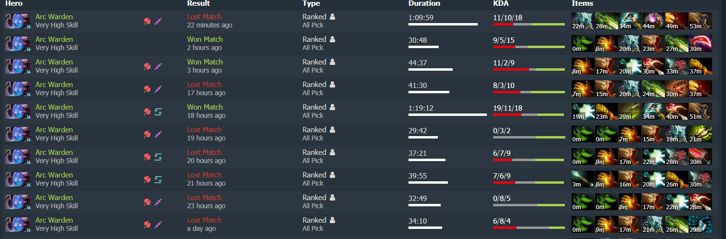Click the 53m boots item icon
Screen dimensions: 726x239
[x=700, y=21]
